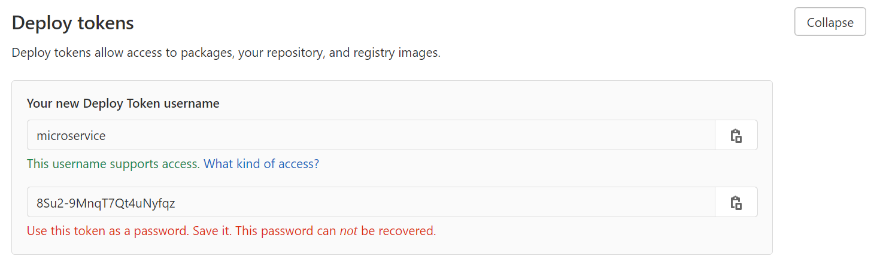
Task: Collapse the Deploy tokens section
Action: coord(830,22)
